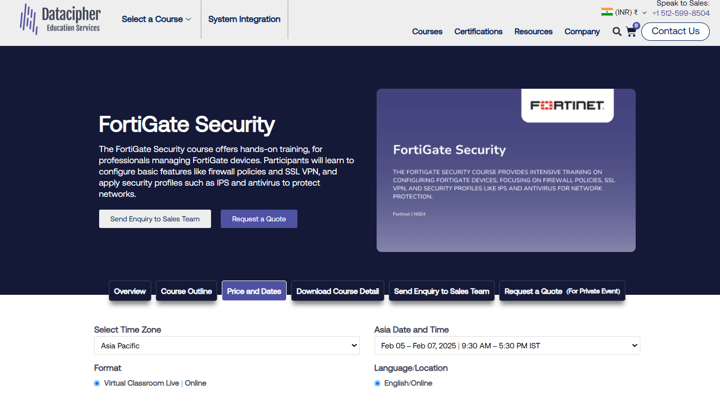Open the Certifications menu item
The height and width of the screenshot is (406, 720).
[x=478, y=32]
